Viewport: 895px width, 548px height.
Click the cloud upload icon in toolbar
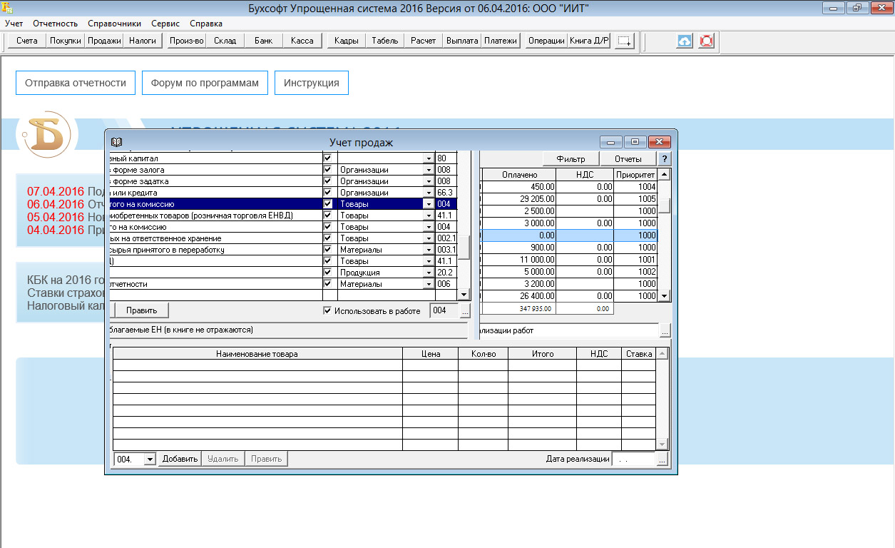pyautogui.click(x=684, y=41)
